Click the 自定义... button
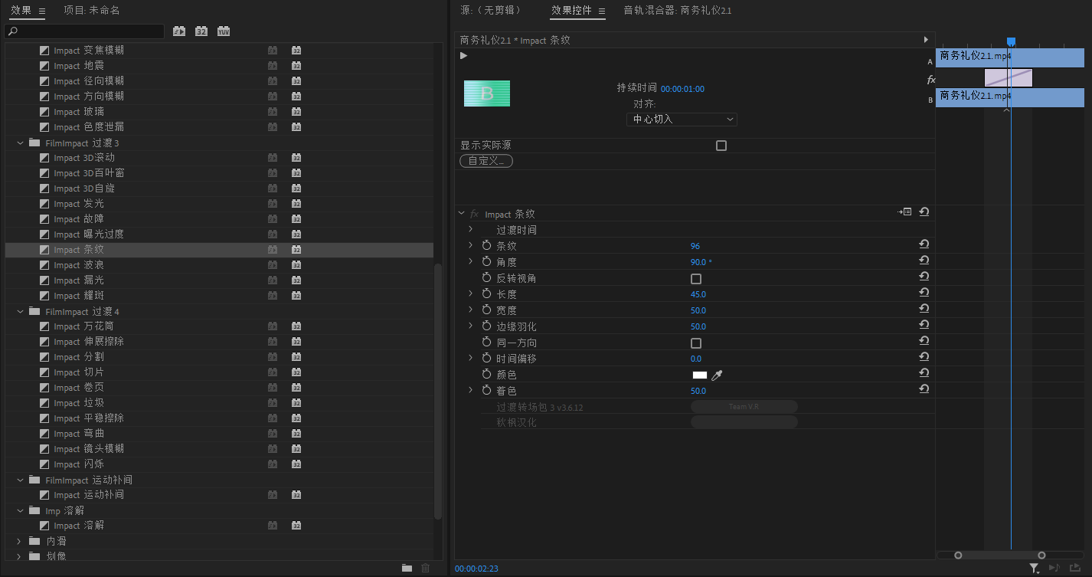Screen dimensions: 1092x577 tap(486, 160)
